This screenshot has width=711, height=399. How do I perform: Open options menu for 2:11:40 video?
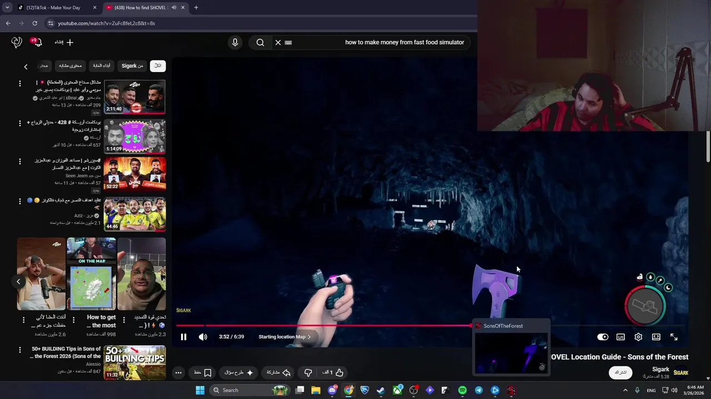20,83
